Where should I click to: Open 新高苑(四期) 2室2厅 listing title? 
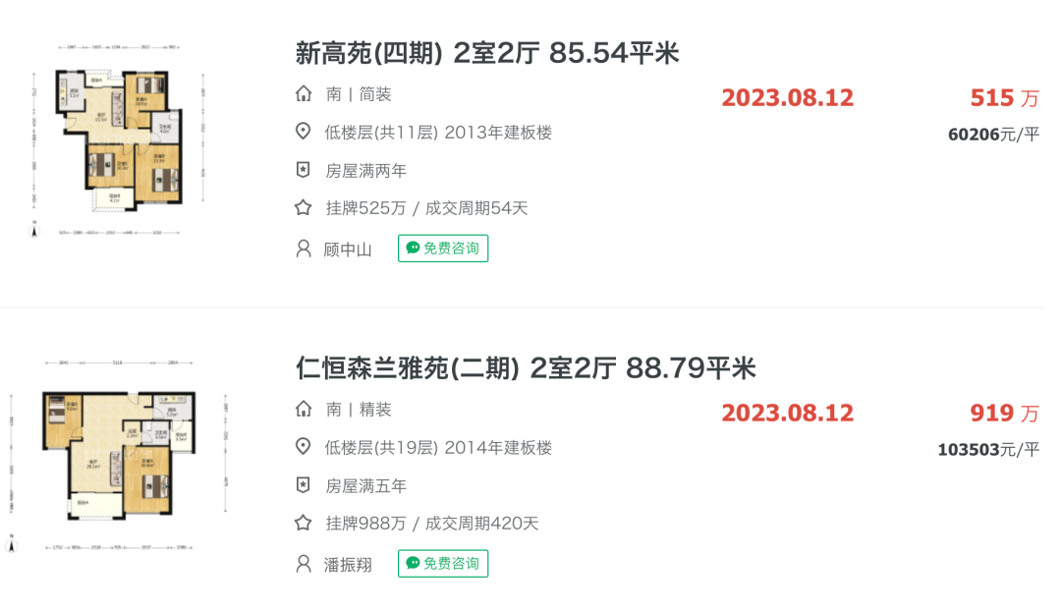[x=486, y=53]
